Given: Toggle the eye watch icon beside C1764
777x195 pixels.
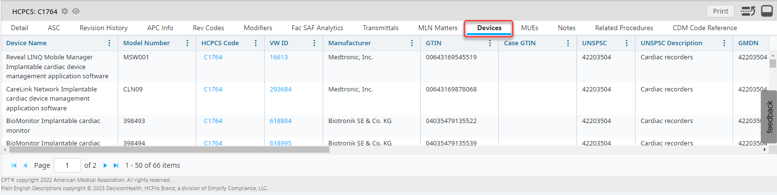Looking at the screenshot, I should (x=76, y=11).
